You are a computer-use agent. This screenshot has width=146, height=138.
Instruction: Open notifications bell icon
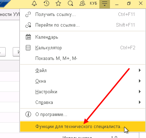(x=34, y=4)
